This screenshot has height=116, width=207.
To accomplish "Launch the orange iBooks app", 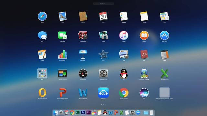I will click(144, 35).
